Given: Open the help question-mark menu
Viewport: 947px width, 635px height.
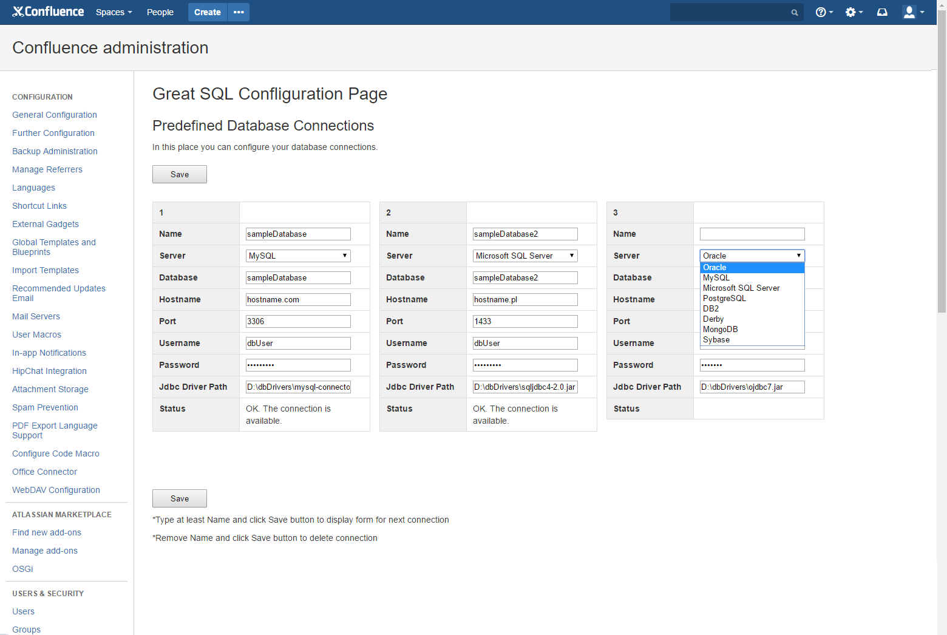Looking at the screenshot, I should [x=824, y=12].
